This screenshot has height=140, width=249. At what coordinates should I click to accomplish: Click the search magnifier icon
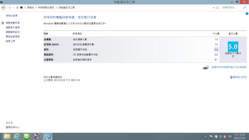245,7
